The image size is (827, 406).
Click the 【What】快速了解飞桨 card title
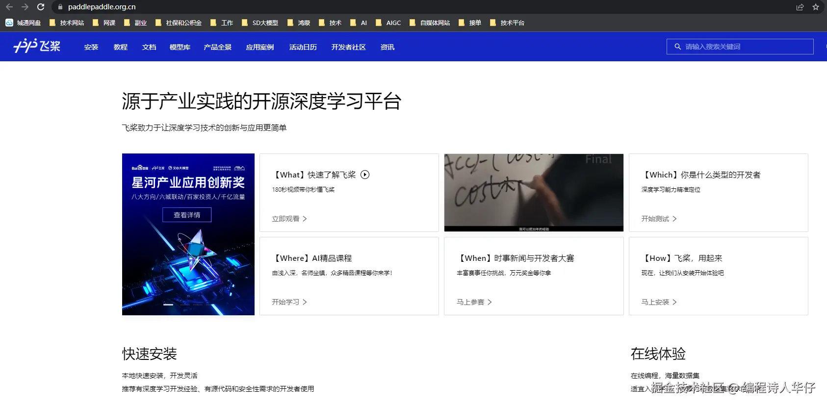tap(314, 175)
